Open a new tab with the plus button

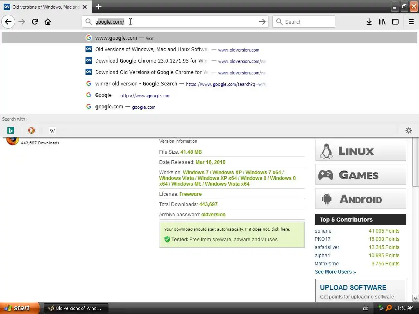point(99,7)
